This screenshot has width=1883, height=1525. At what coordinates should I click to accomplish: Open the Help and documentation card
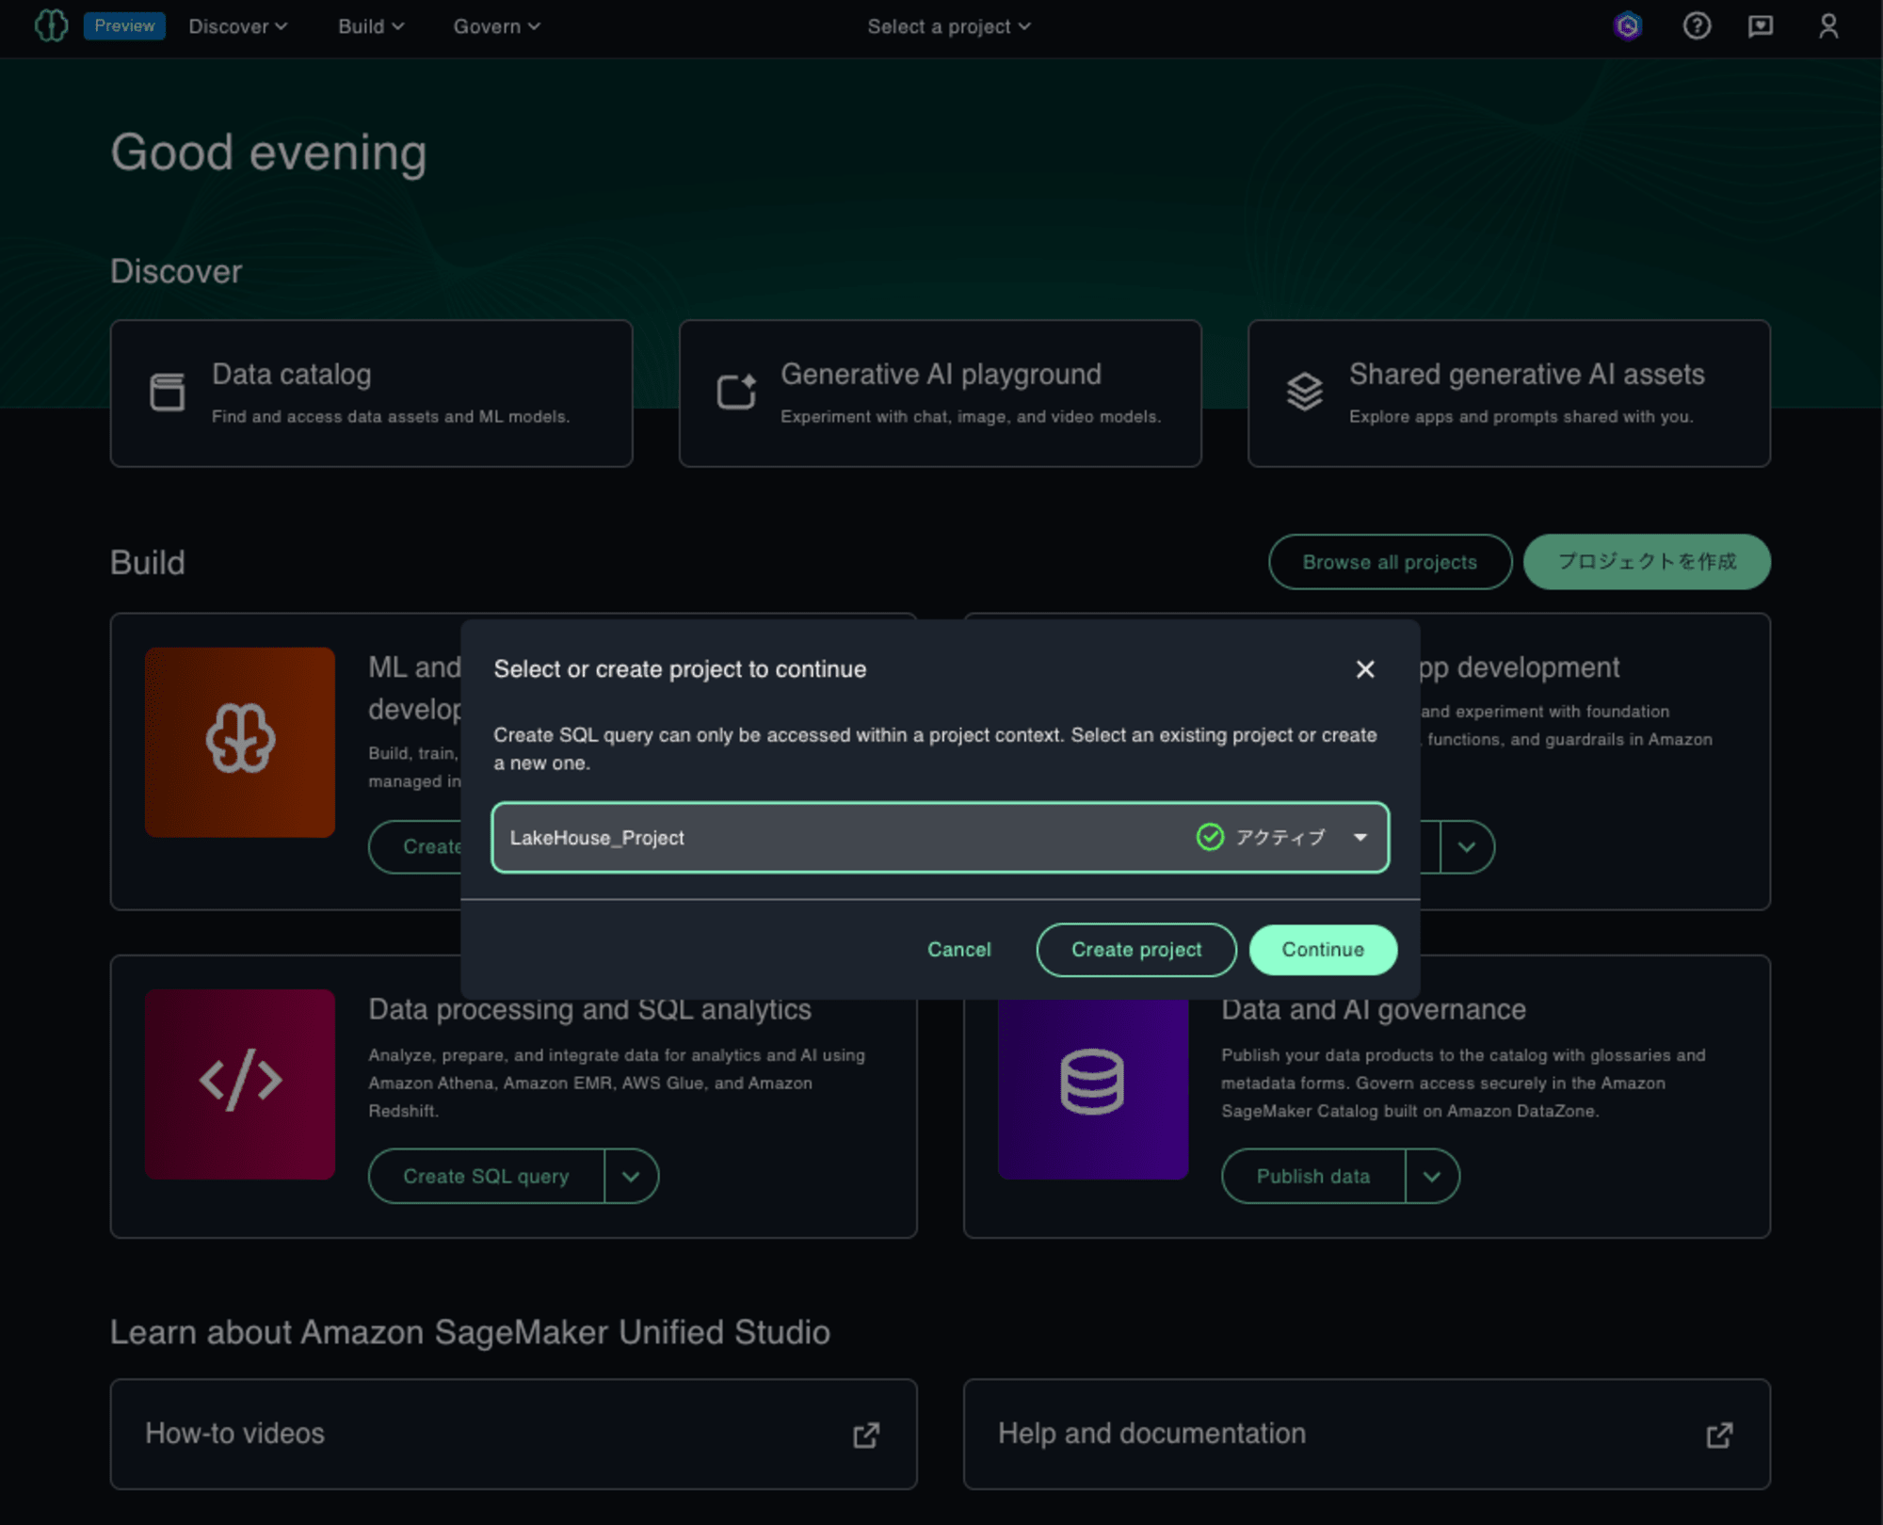1366,1435
